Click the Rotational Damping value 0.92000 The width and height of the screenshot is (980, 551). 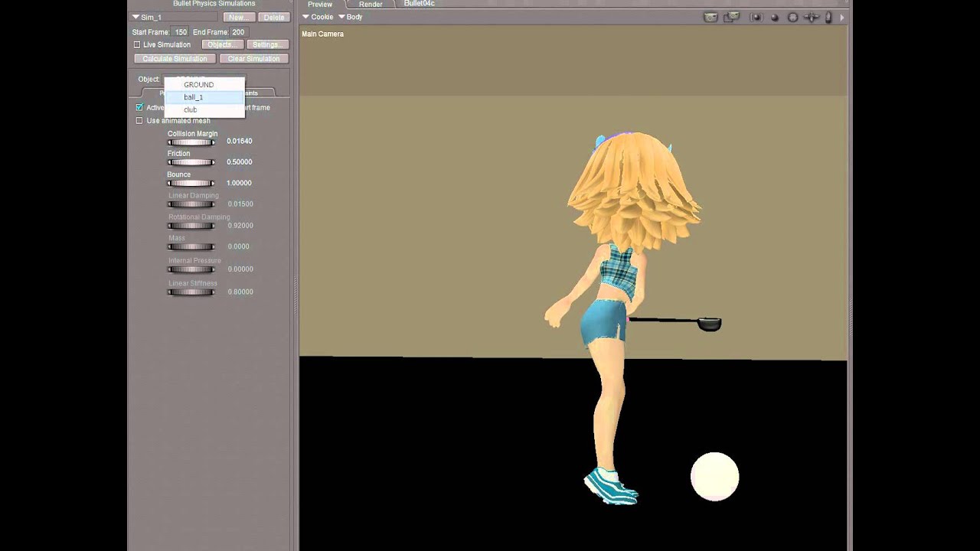tap(240, 225)
